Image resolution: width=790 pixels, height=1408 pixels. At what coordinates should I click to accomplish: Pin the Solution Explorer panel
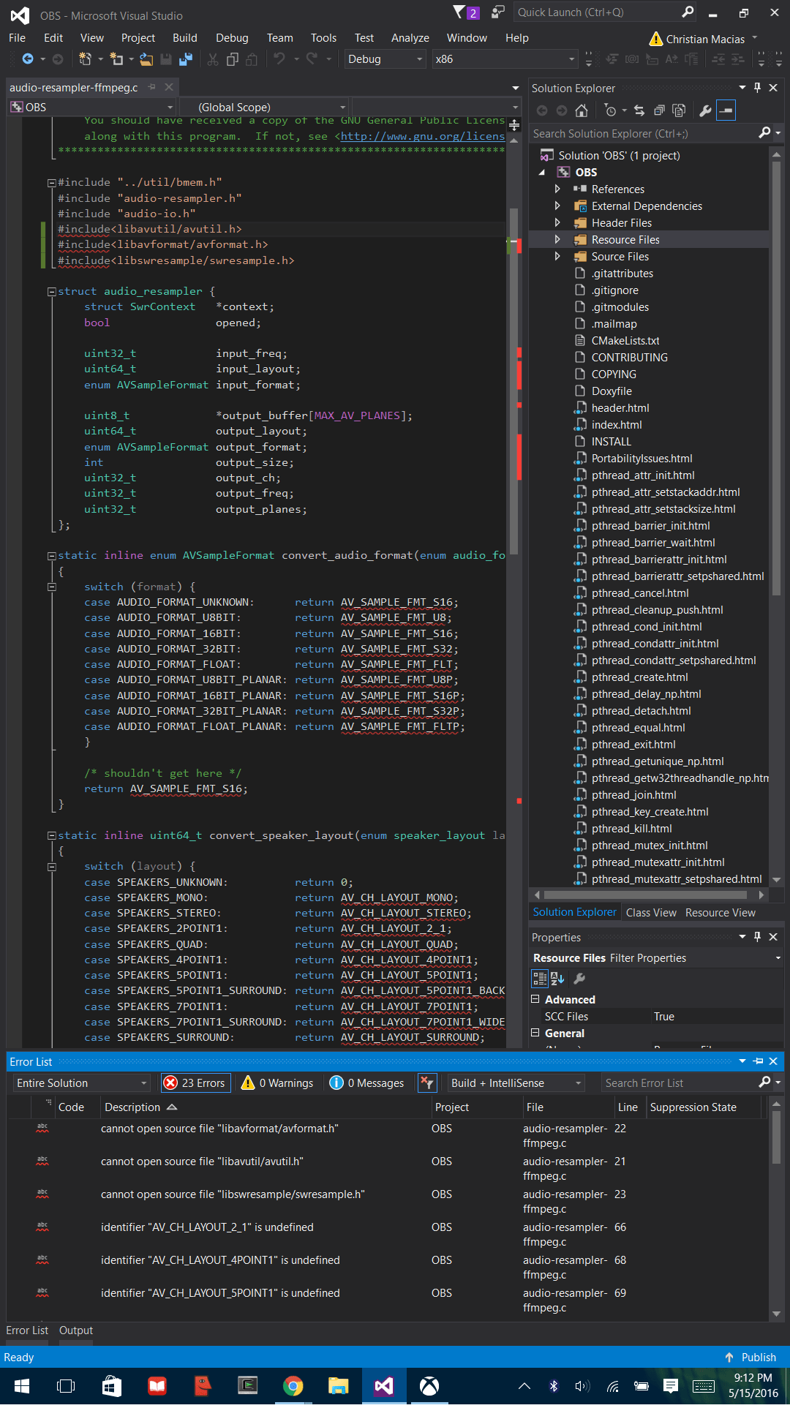click(757, 88)
